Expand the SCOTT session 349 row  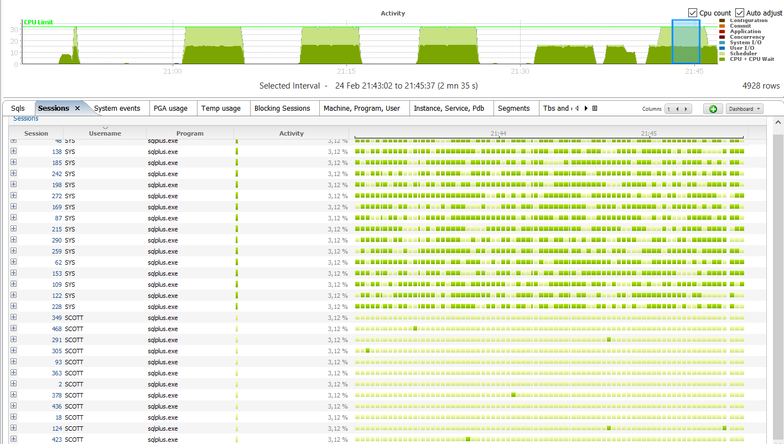(13, 317)
